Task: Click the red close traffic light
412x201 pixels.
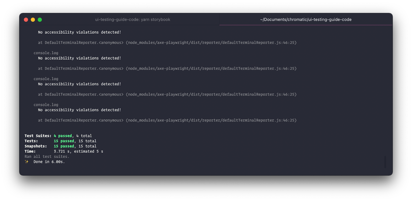Action: [x=26, y=19]
